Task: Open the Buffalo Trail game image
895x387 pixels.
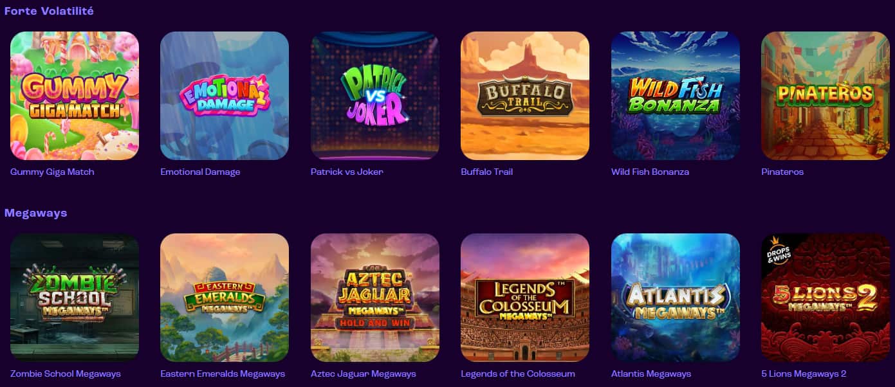Action: click(525, 96)
